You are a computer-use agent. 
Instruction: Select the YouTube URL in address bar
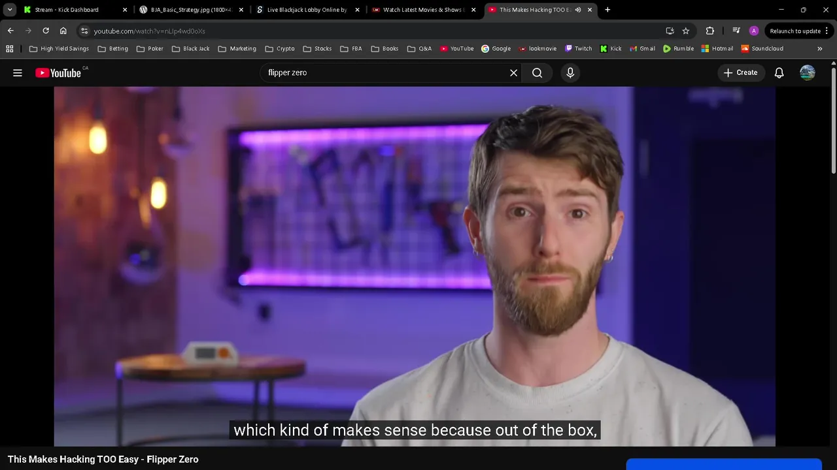pos(149,31)
